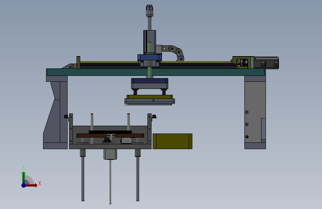Select the center lead screw below the motor
This screenshot has height=209, width=322.
point(110,181)
